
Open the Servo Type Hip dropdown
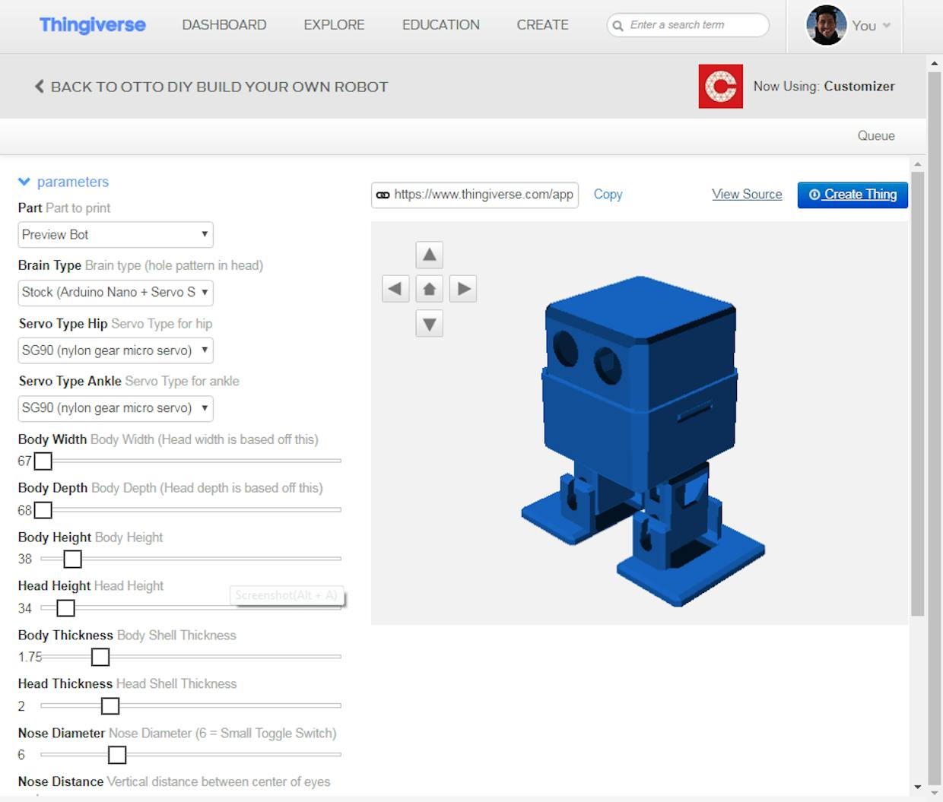tap(116, 350)
